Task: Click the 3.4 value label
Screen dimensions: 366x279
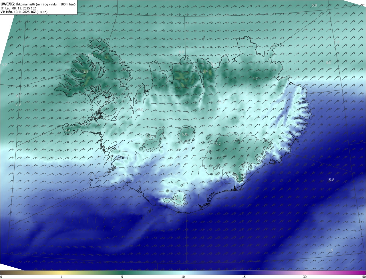Action: (x=205, y=71)
